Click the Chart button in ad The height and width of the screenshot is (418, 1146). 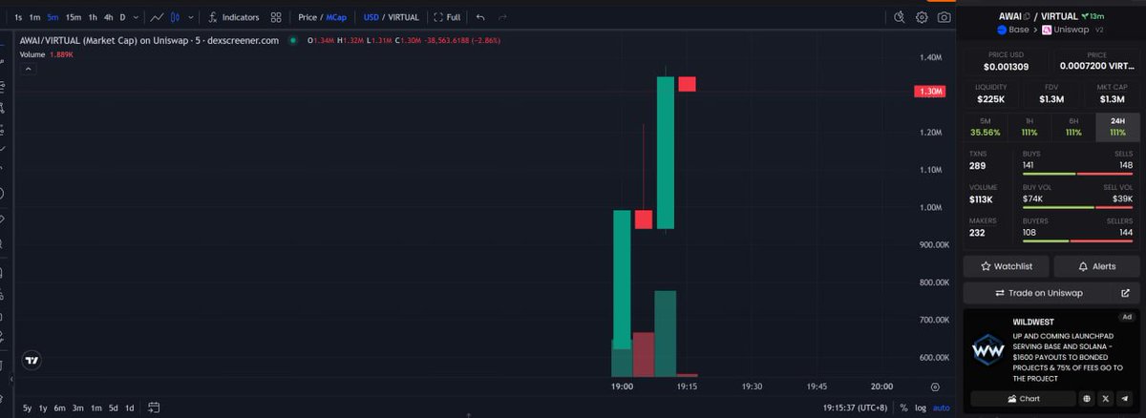[1023, 398]
